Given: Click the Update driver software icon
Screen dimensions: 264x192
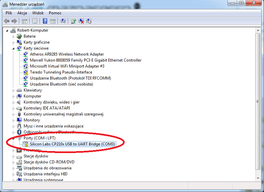Looking at the screenshot, I should 74,21.
